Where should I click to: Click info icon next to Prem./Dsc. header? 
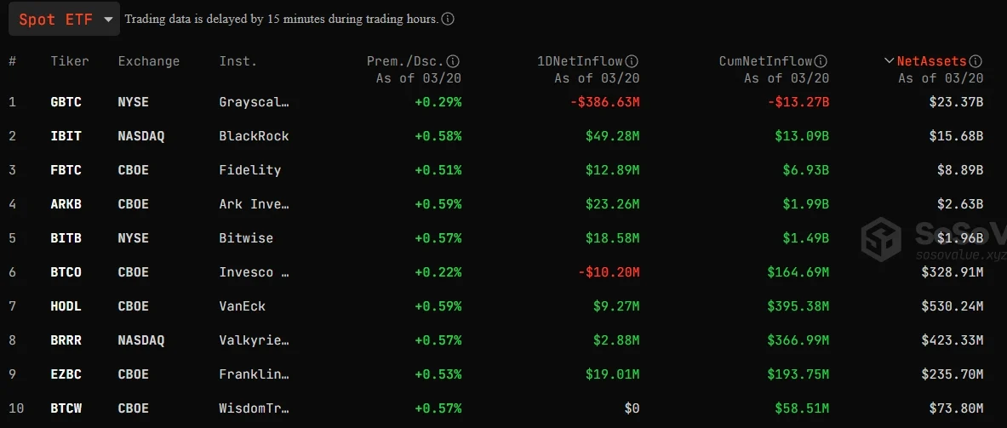click(x=454, y=61)
